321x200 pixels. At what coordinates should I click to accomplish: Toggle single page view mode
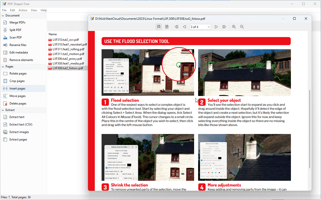[x=167, y=27]
